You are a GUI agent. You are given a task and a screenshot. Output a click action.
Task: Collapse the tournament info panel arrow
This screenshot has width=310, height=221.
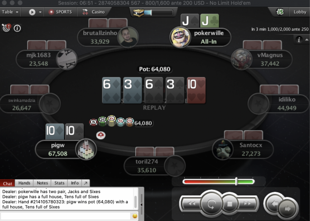tap(306, 39)
